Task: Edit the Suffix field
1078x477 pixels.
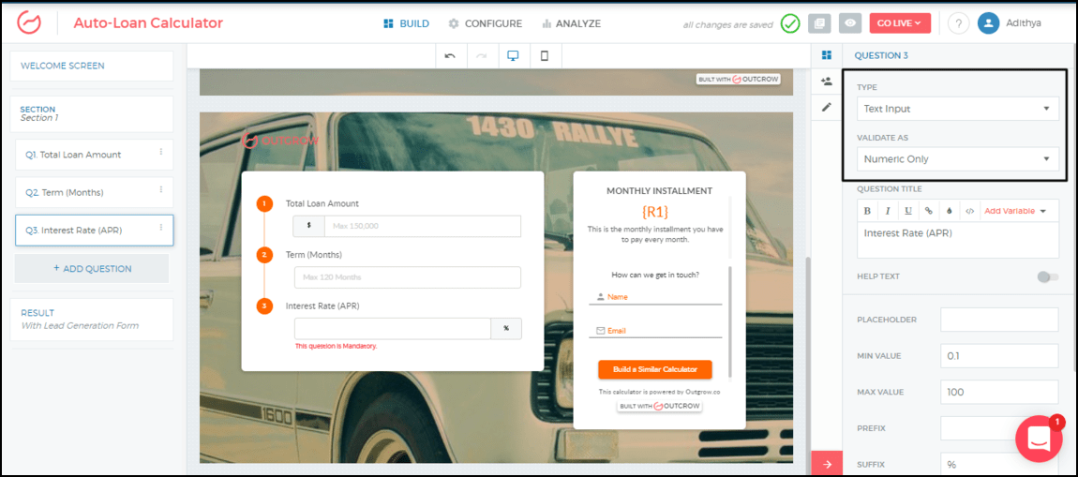Action: (x=999, y=464)
